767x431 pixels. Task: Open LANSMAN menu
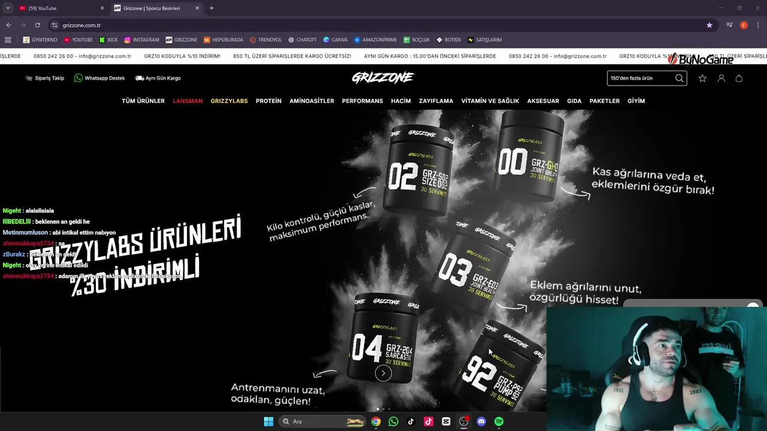[188, 101]
